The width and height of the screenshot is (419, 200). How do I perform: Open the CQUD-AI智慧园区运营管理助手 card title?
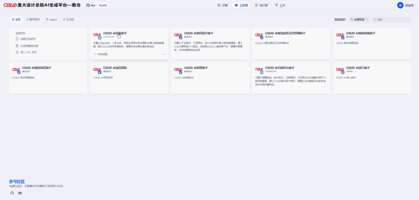tap(285, 33)
